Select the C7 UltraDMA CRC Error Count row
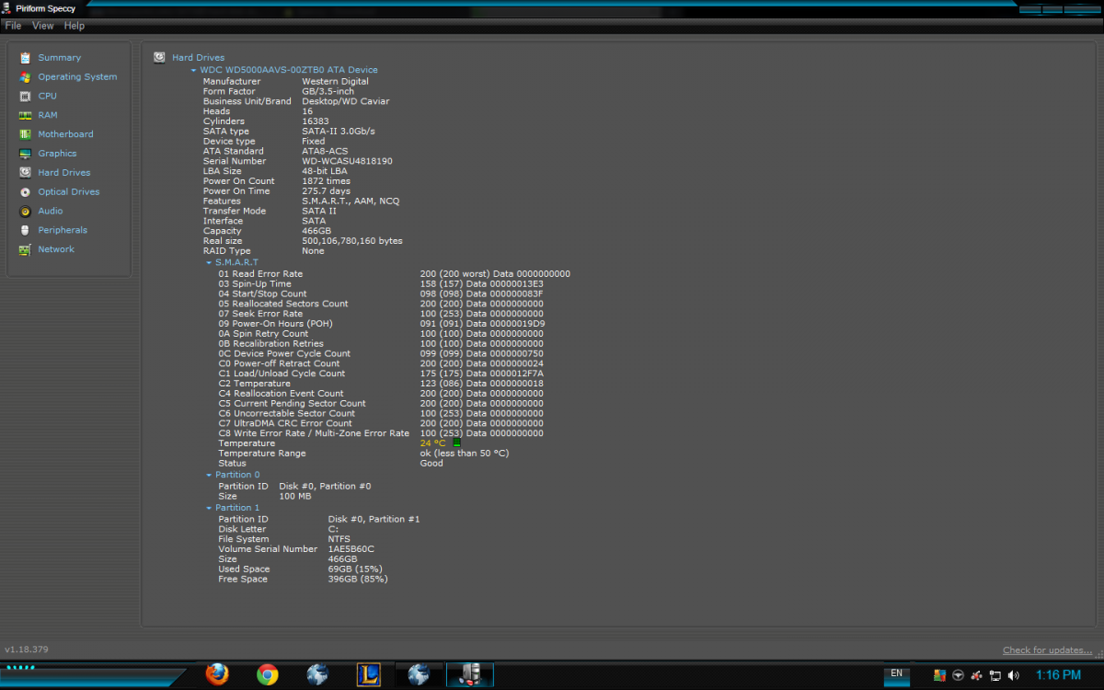The width and height of the screenshot is (1104, 690). 381,423
